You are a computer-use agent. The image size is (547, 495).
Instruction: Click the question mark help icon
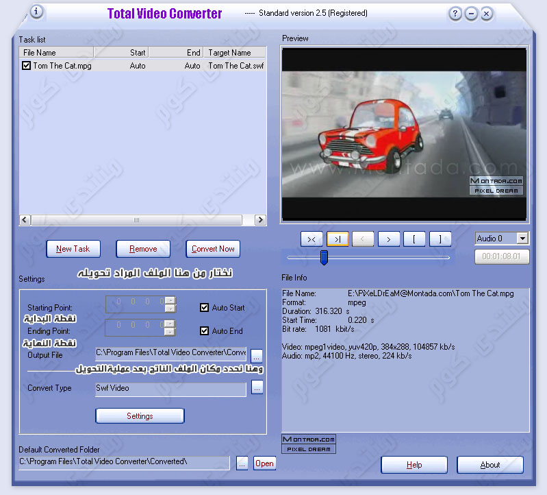coord(455,14)
